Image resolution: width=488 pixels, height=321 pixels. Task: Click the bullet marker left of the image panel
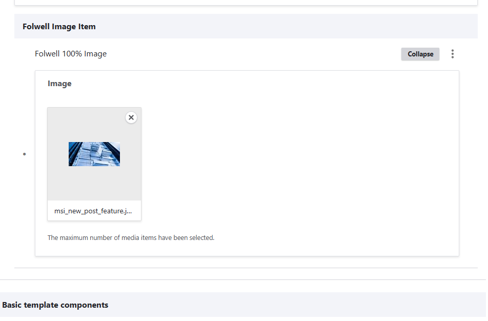pos(24,154)
